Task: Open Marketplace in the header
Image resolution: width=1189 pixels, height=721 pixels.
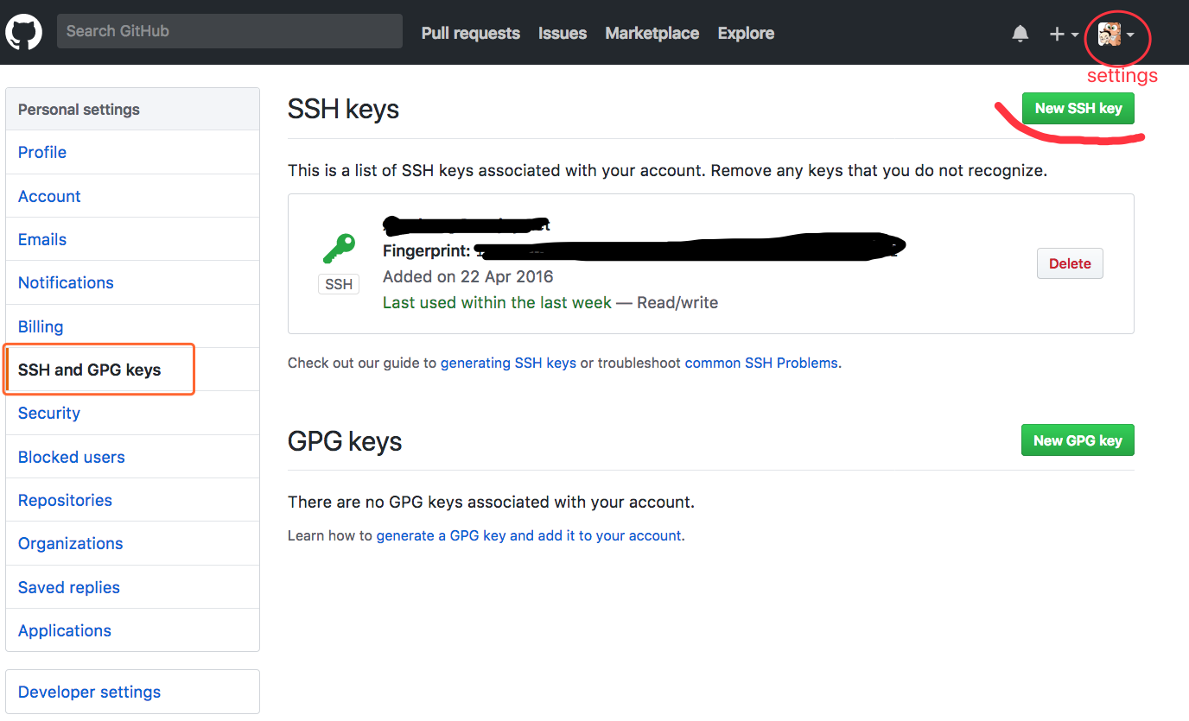Action: 652,34
